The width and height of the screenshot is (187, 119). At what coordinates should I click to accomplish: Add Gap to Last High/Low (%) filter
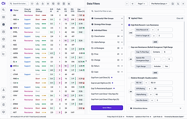pyautogui.click(x=112, y=83)
